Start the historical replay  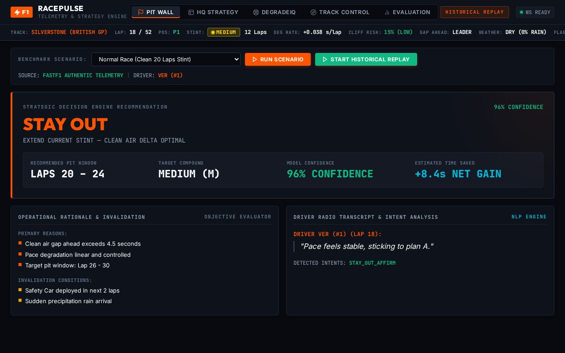pos(366,60)
